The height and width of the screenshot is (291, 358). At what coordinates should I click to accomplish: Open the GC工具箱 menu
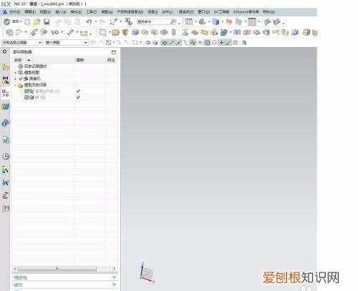pos(221,11)
